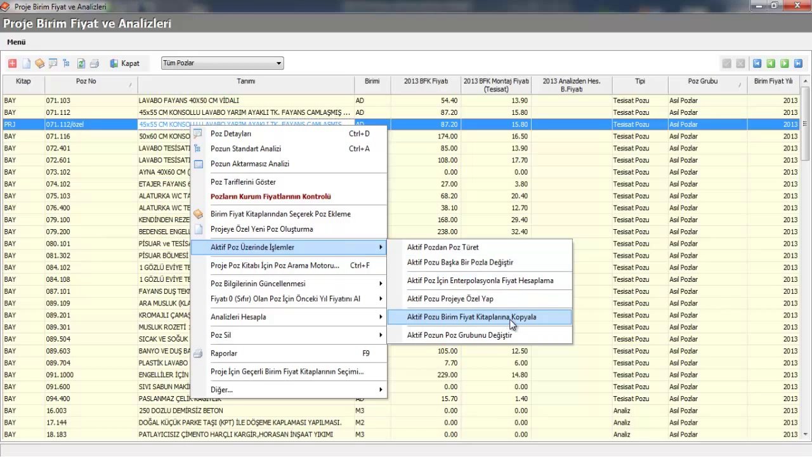This screenshot has width=812, height=457.
Task: Click the 2013 BFK Fiyatı column header
Action: (426, 85)
